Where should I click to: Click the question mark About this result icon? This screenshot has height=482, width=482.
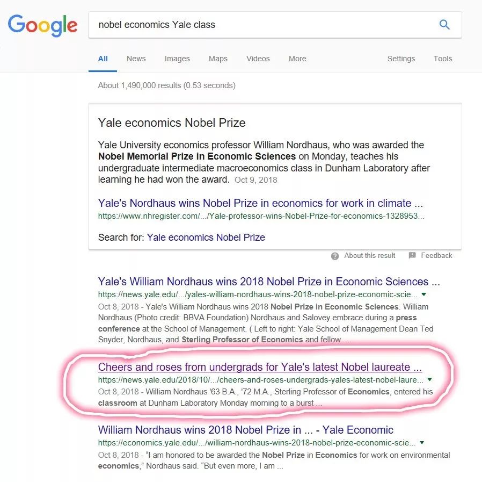(335, 256)
